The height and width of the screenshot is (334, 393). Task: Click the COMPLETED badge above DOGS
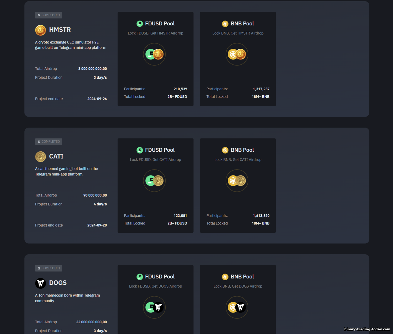click(48, 268)
